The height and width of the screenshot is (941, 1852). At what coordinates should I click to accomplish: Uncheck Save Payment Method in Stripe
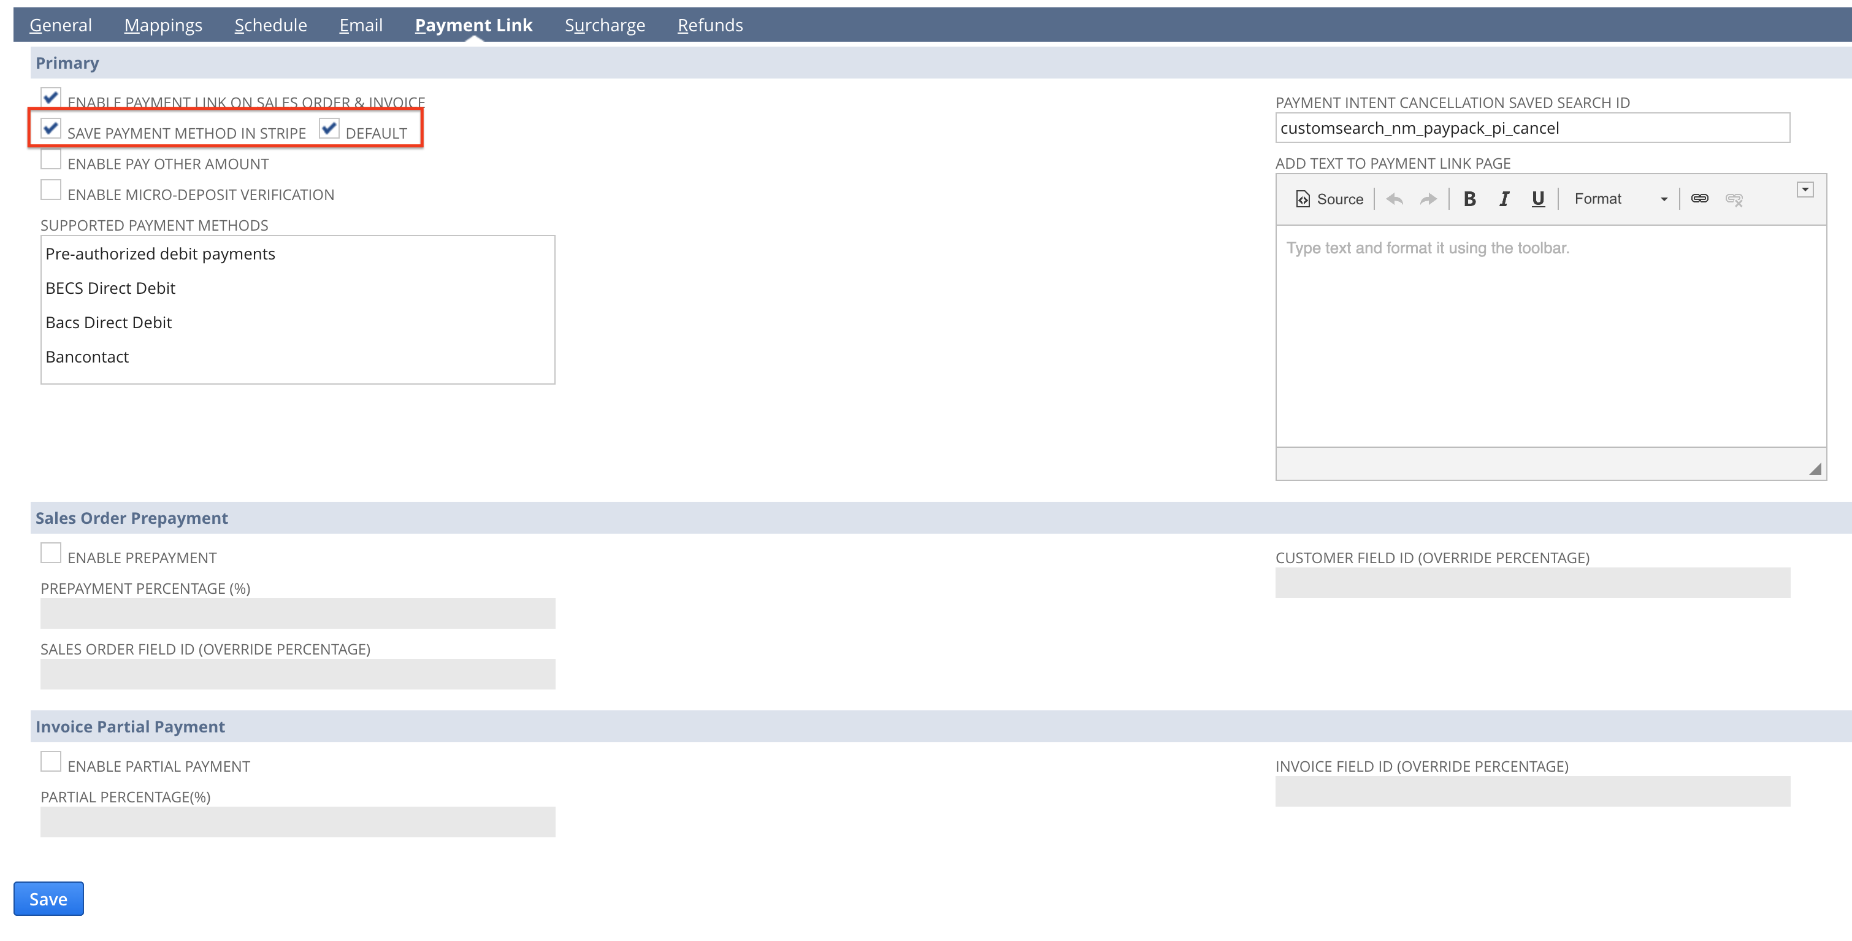coord(50,128)
